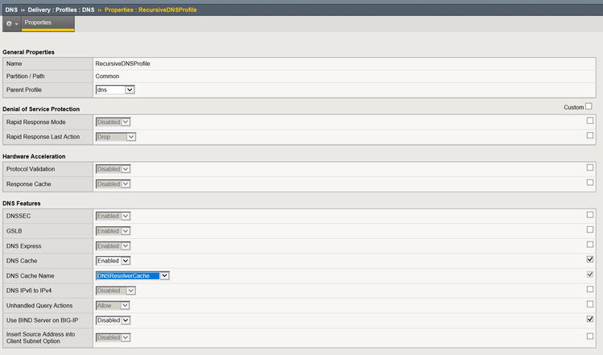Uncheck the DNS Cache custom checkbox
Image resolution: width=603 pixels, height=355 pixels.
pos(589,259)
